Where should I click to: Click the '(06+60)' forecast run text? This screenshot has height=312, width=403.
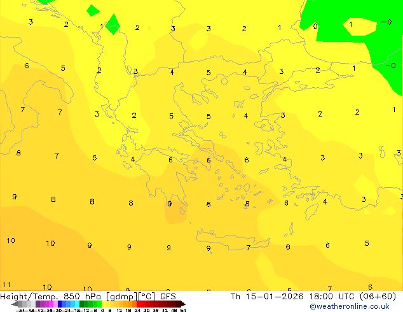[378, 297]
